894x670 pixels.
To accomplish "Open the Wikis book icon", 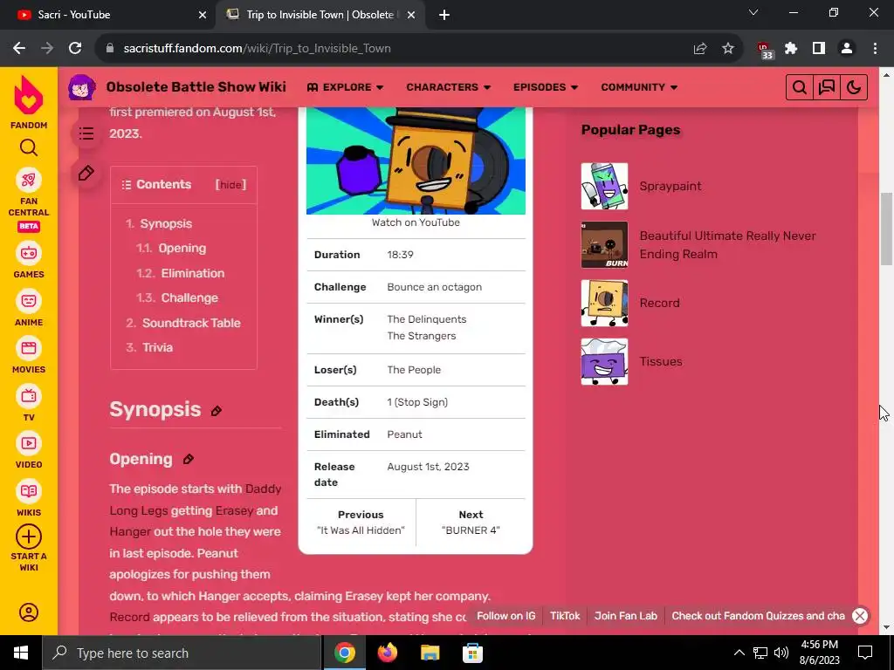I will point(29,491).
